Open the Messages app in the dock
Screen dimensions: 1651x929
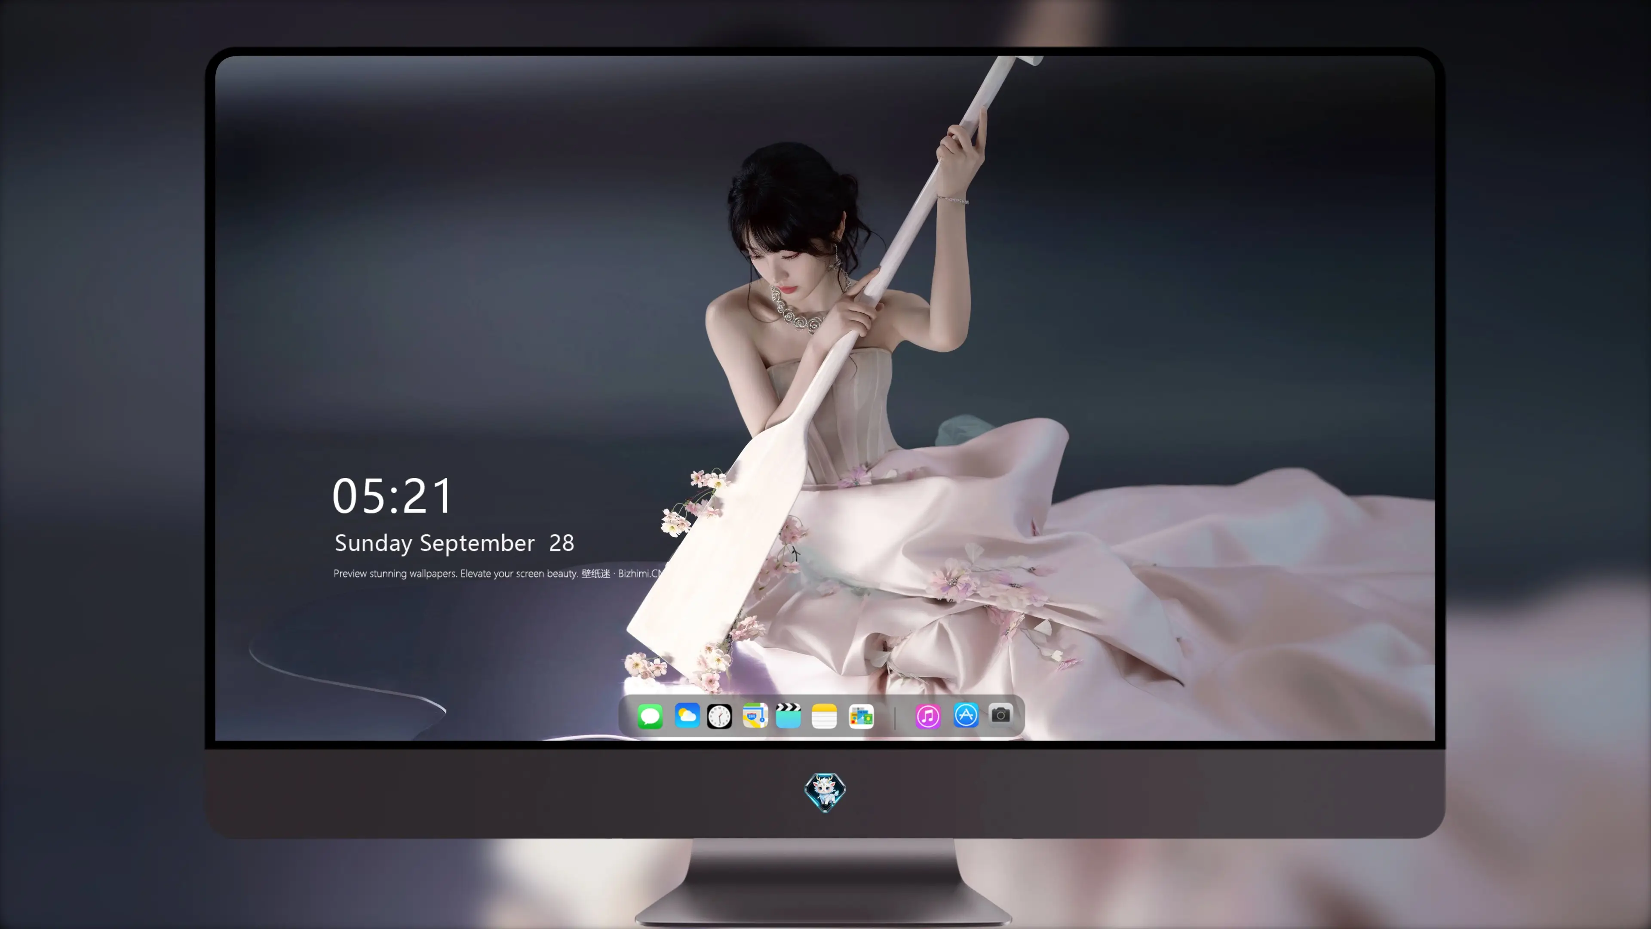(650, 716)
